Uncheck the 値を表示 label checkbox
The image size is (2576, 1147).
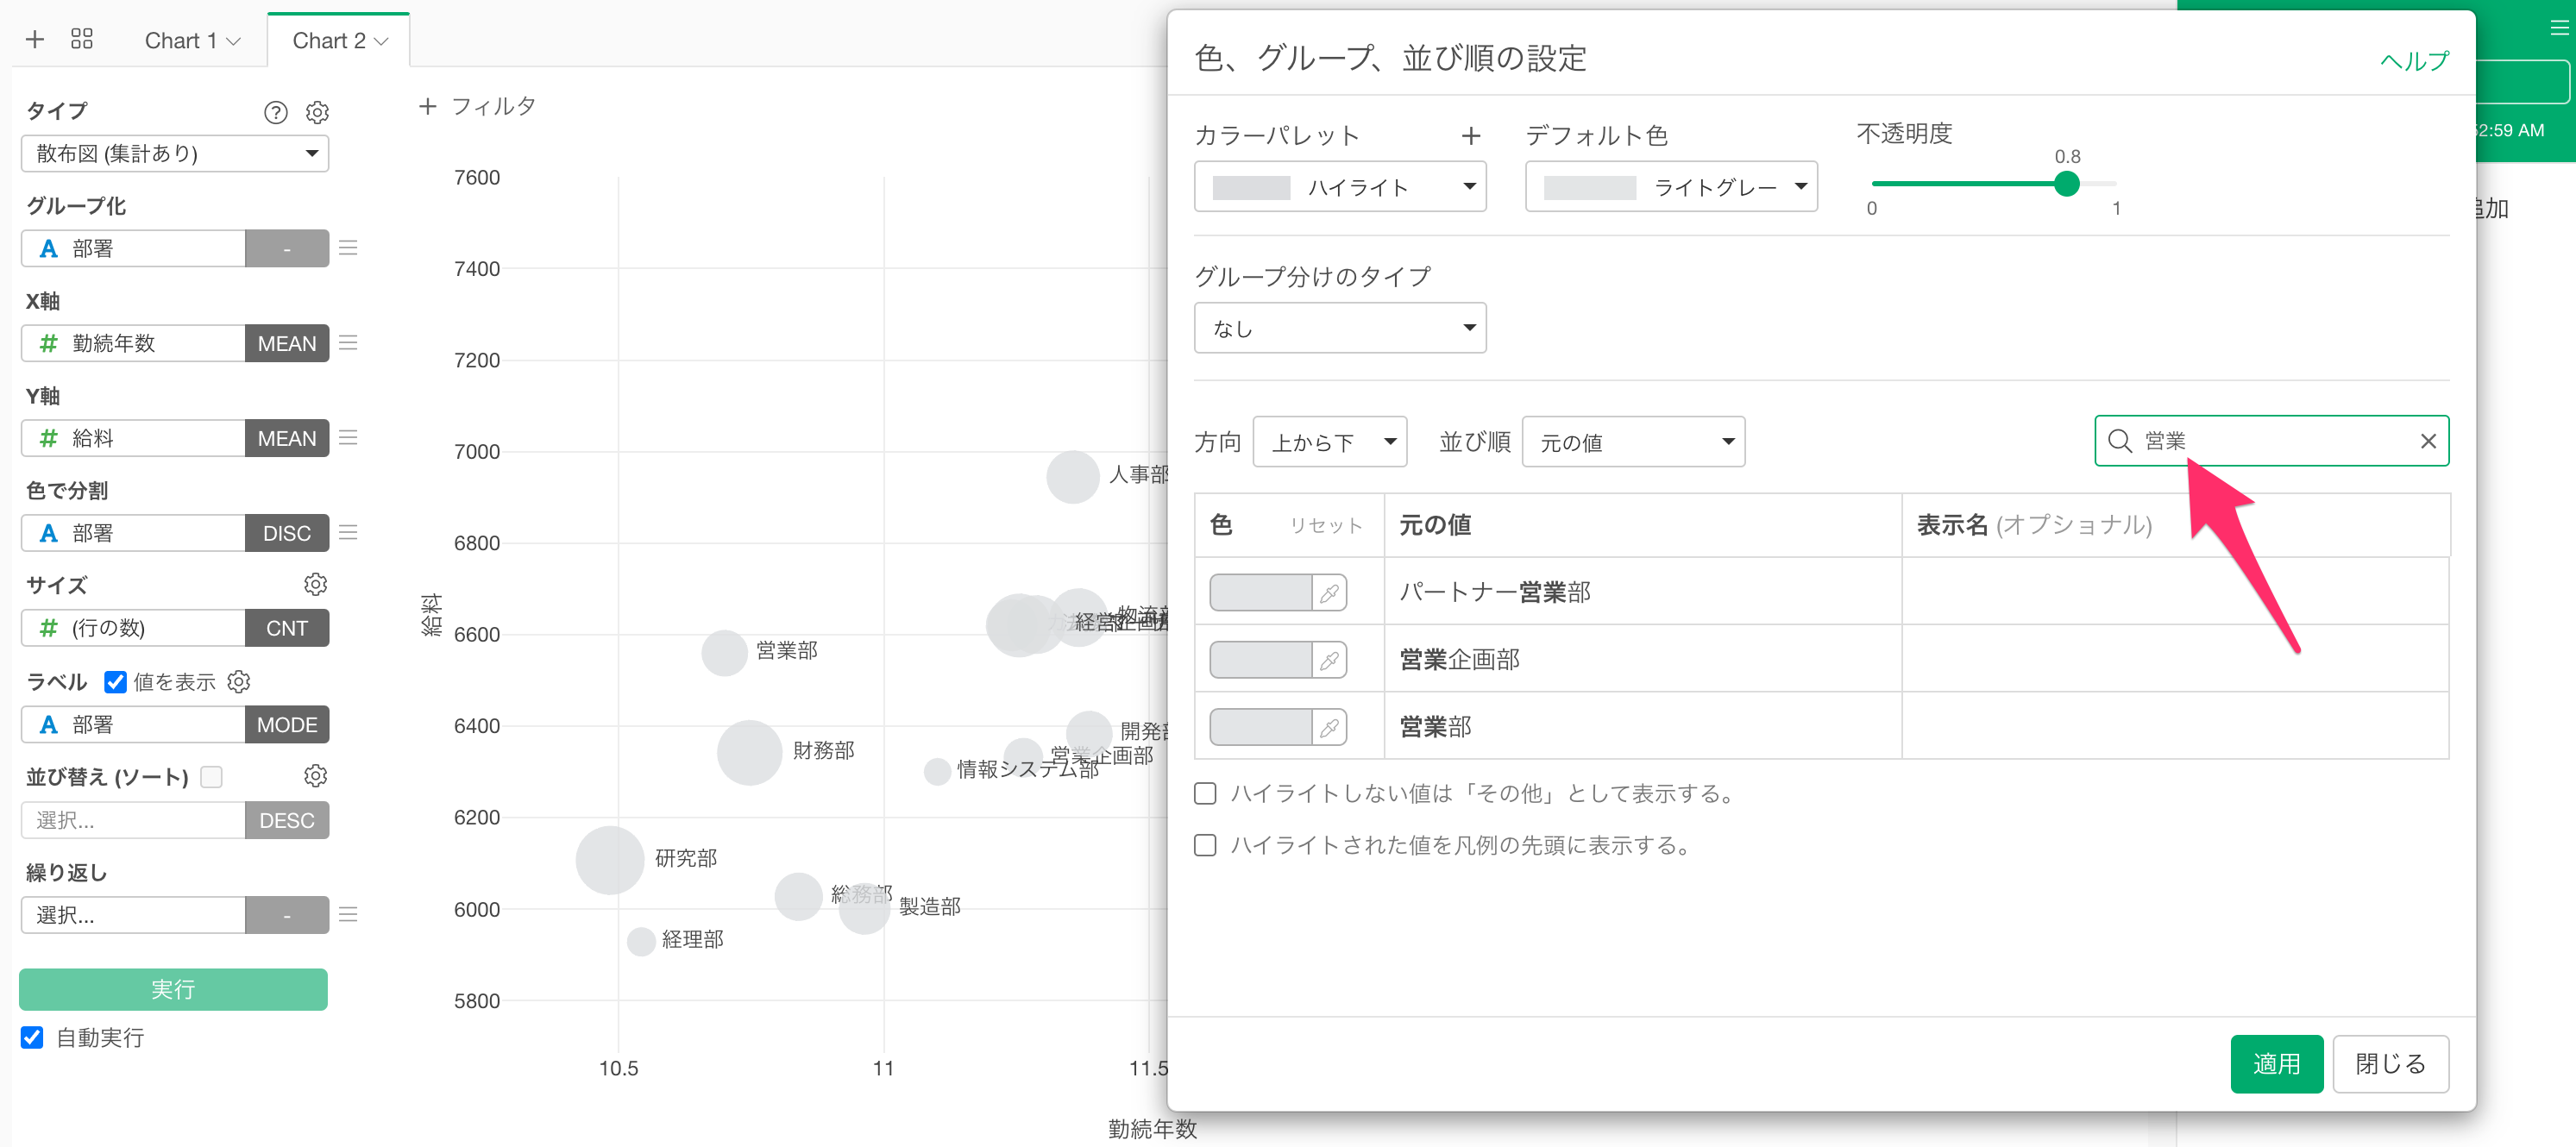(x=116, y=682)
